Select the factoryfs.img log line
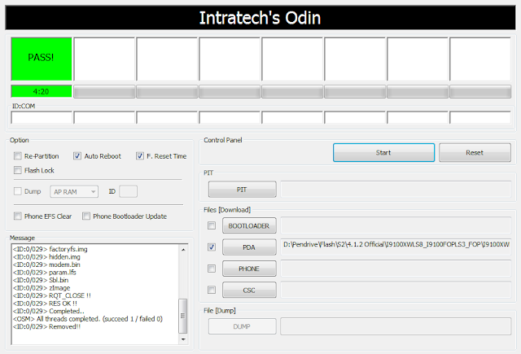The width and height of the screenshot is (521, 354). click(50, 249)
